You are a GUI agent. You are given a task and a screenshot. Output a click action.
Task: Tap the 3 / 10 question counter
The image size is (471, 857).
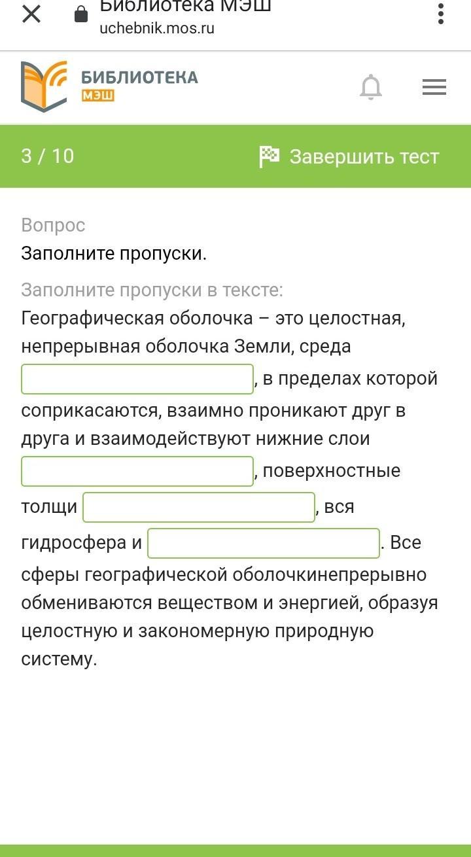pos(47,156)
